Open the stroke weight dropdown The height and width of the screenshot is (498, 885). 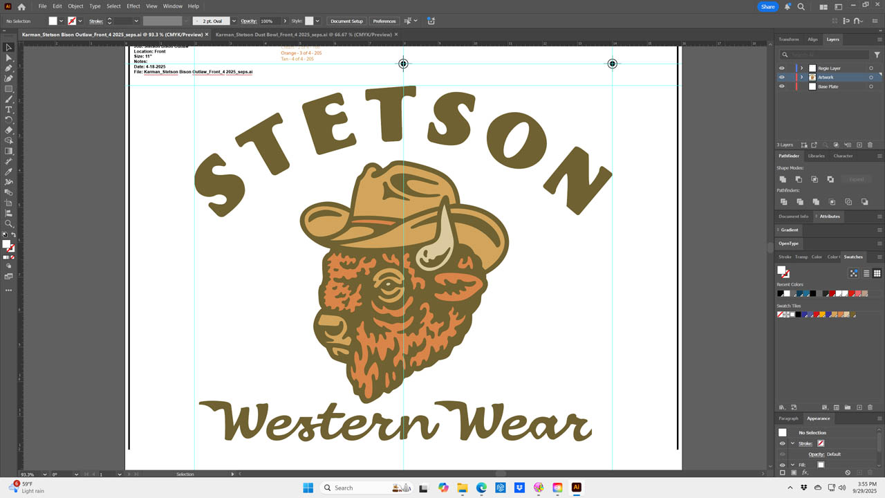(136, 21)
